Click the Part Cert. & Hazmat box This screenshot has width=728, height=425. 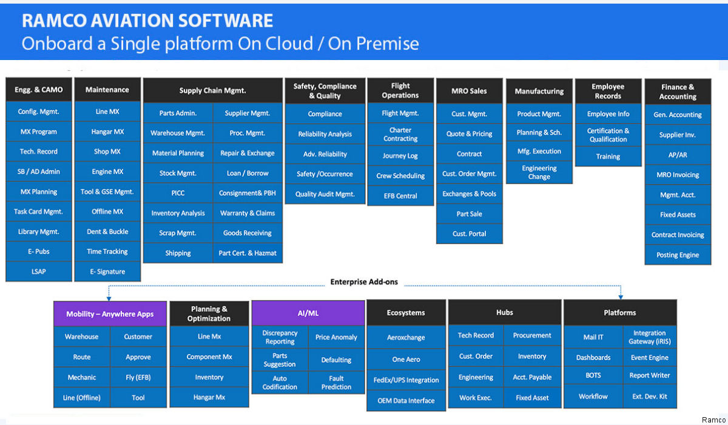click(248, 253)
